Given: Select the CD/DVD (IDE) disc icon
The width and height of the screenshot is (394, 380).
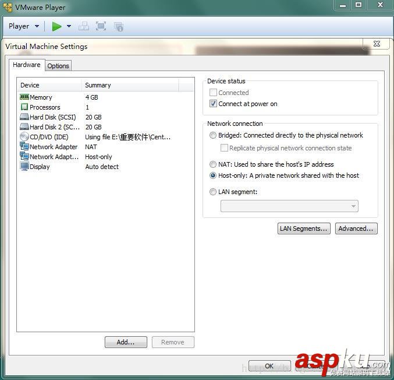Looking at the screenshot, I should [x=24, y=136].
